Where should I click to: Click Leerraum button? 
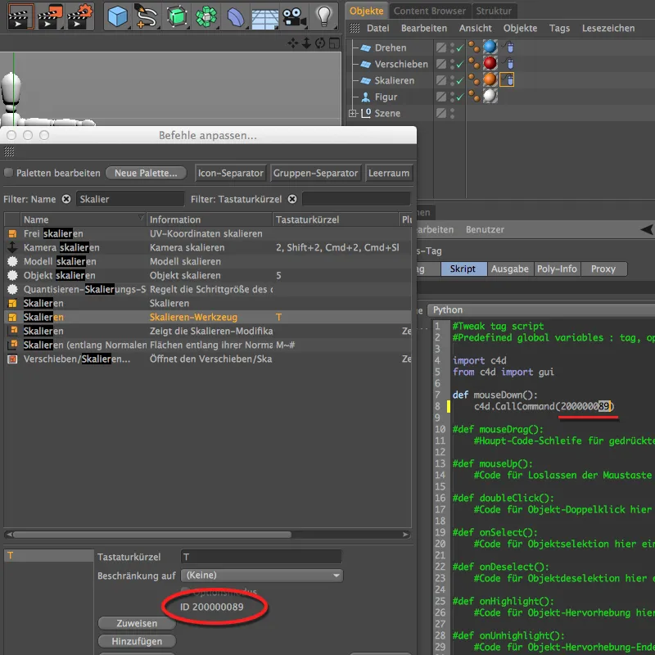[388, 173]
